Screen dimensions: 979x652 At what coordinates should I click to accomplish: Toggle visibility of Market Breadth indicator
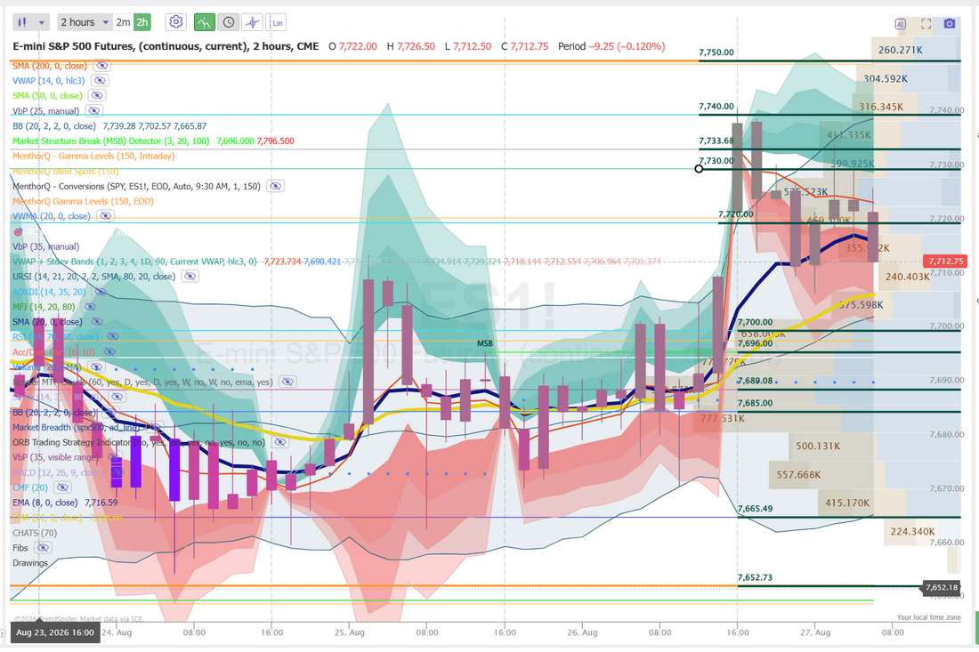pos(153,427)
